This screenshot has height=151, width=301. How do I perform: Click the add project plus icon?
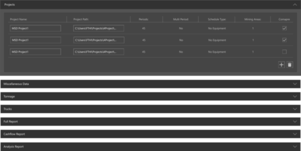pos(281,65)
